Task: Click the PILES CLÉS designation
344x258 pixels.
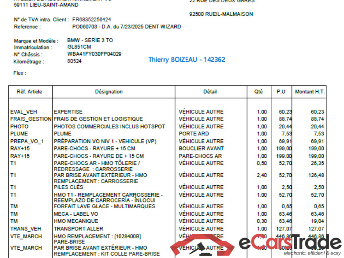Action: [68, 187]
